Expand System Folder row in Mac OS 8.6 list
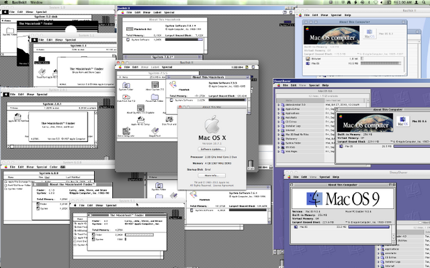The image size is (430, 268). 279,143
